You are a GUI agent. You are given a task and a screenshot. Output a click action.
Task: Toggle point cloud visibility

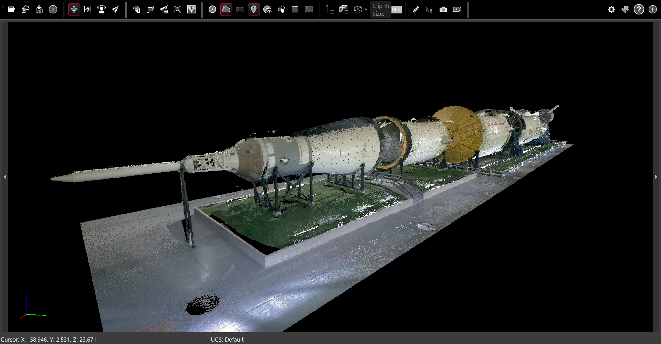point(226,9)
